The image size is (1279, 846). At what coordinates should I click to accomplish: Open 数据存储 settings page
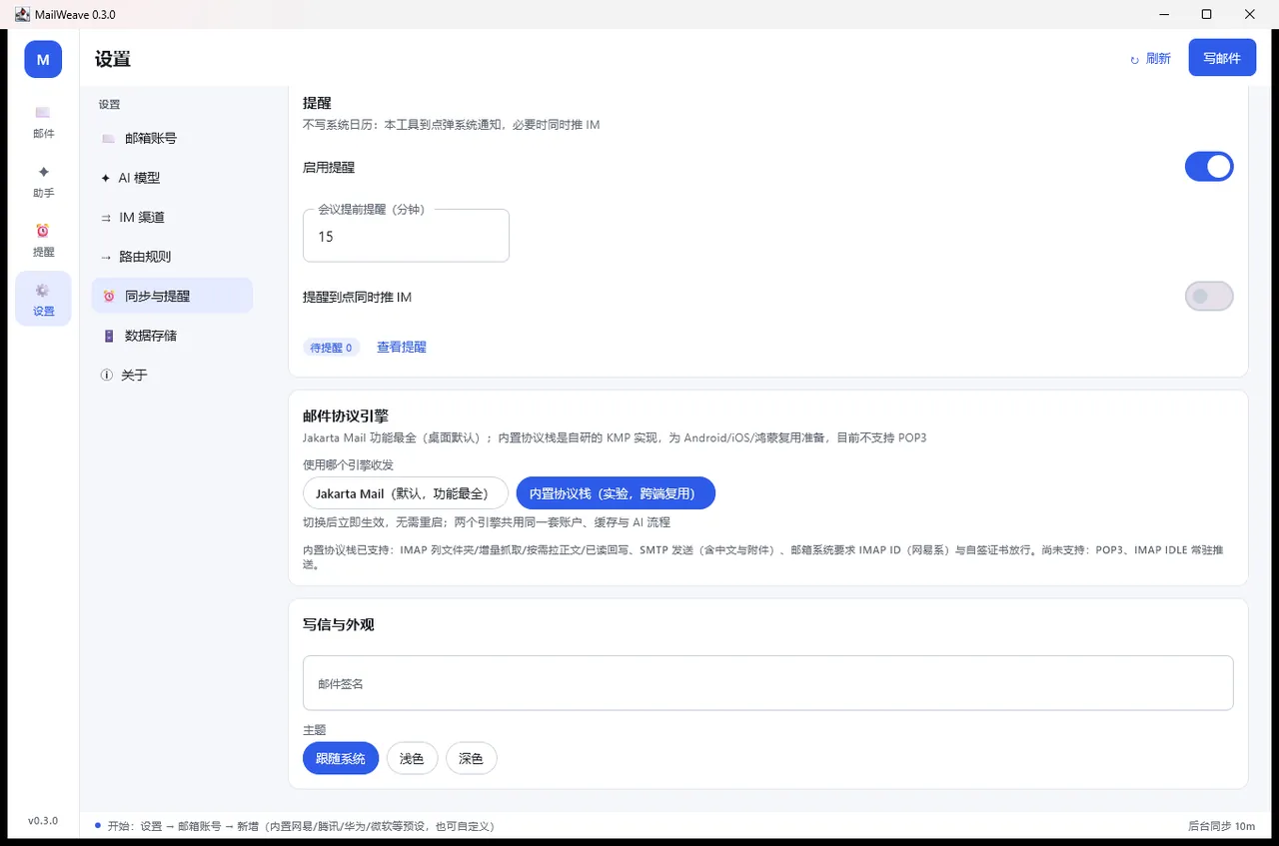click(172, 336)
